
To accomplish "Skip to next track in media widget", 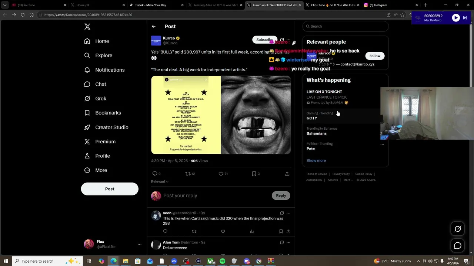I will tap(465, 18).
